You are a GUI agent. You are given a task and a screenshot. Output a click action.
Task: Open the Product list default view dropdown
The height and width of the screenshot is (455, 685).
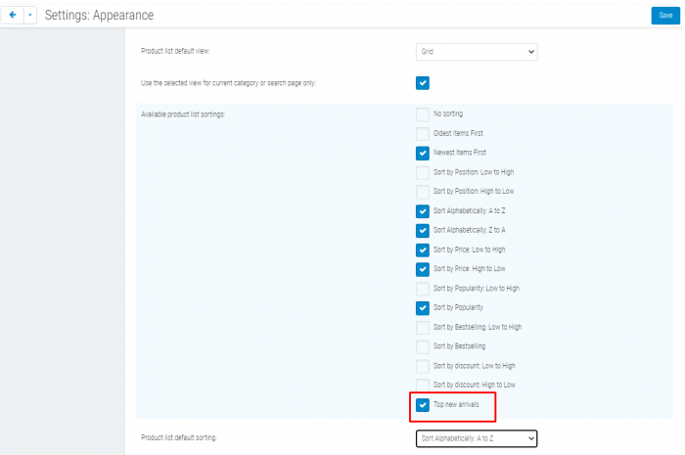pos(477,52)
